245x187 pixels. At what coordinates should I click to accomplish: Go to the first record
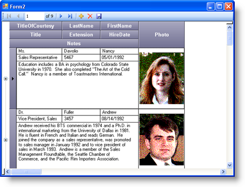9,16
